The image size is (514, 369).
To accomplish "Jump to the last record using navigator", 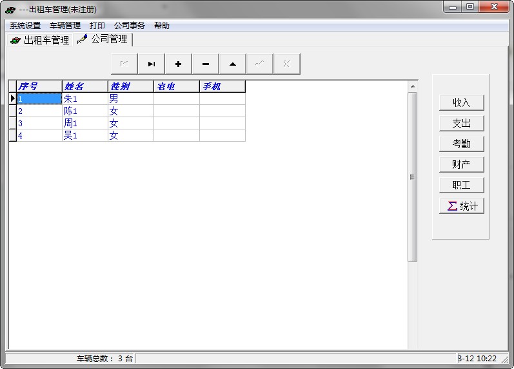I will [151, 64].
